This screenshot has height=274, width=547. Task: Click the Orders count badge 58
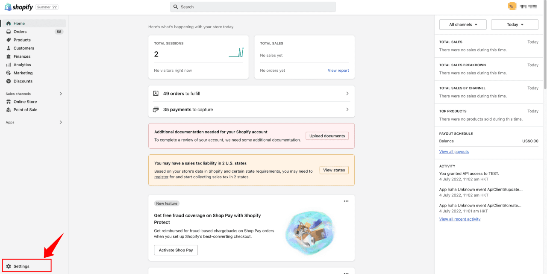(x=59, y=32)
